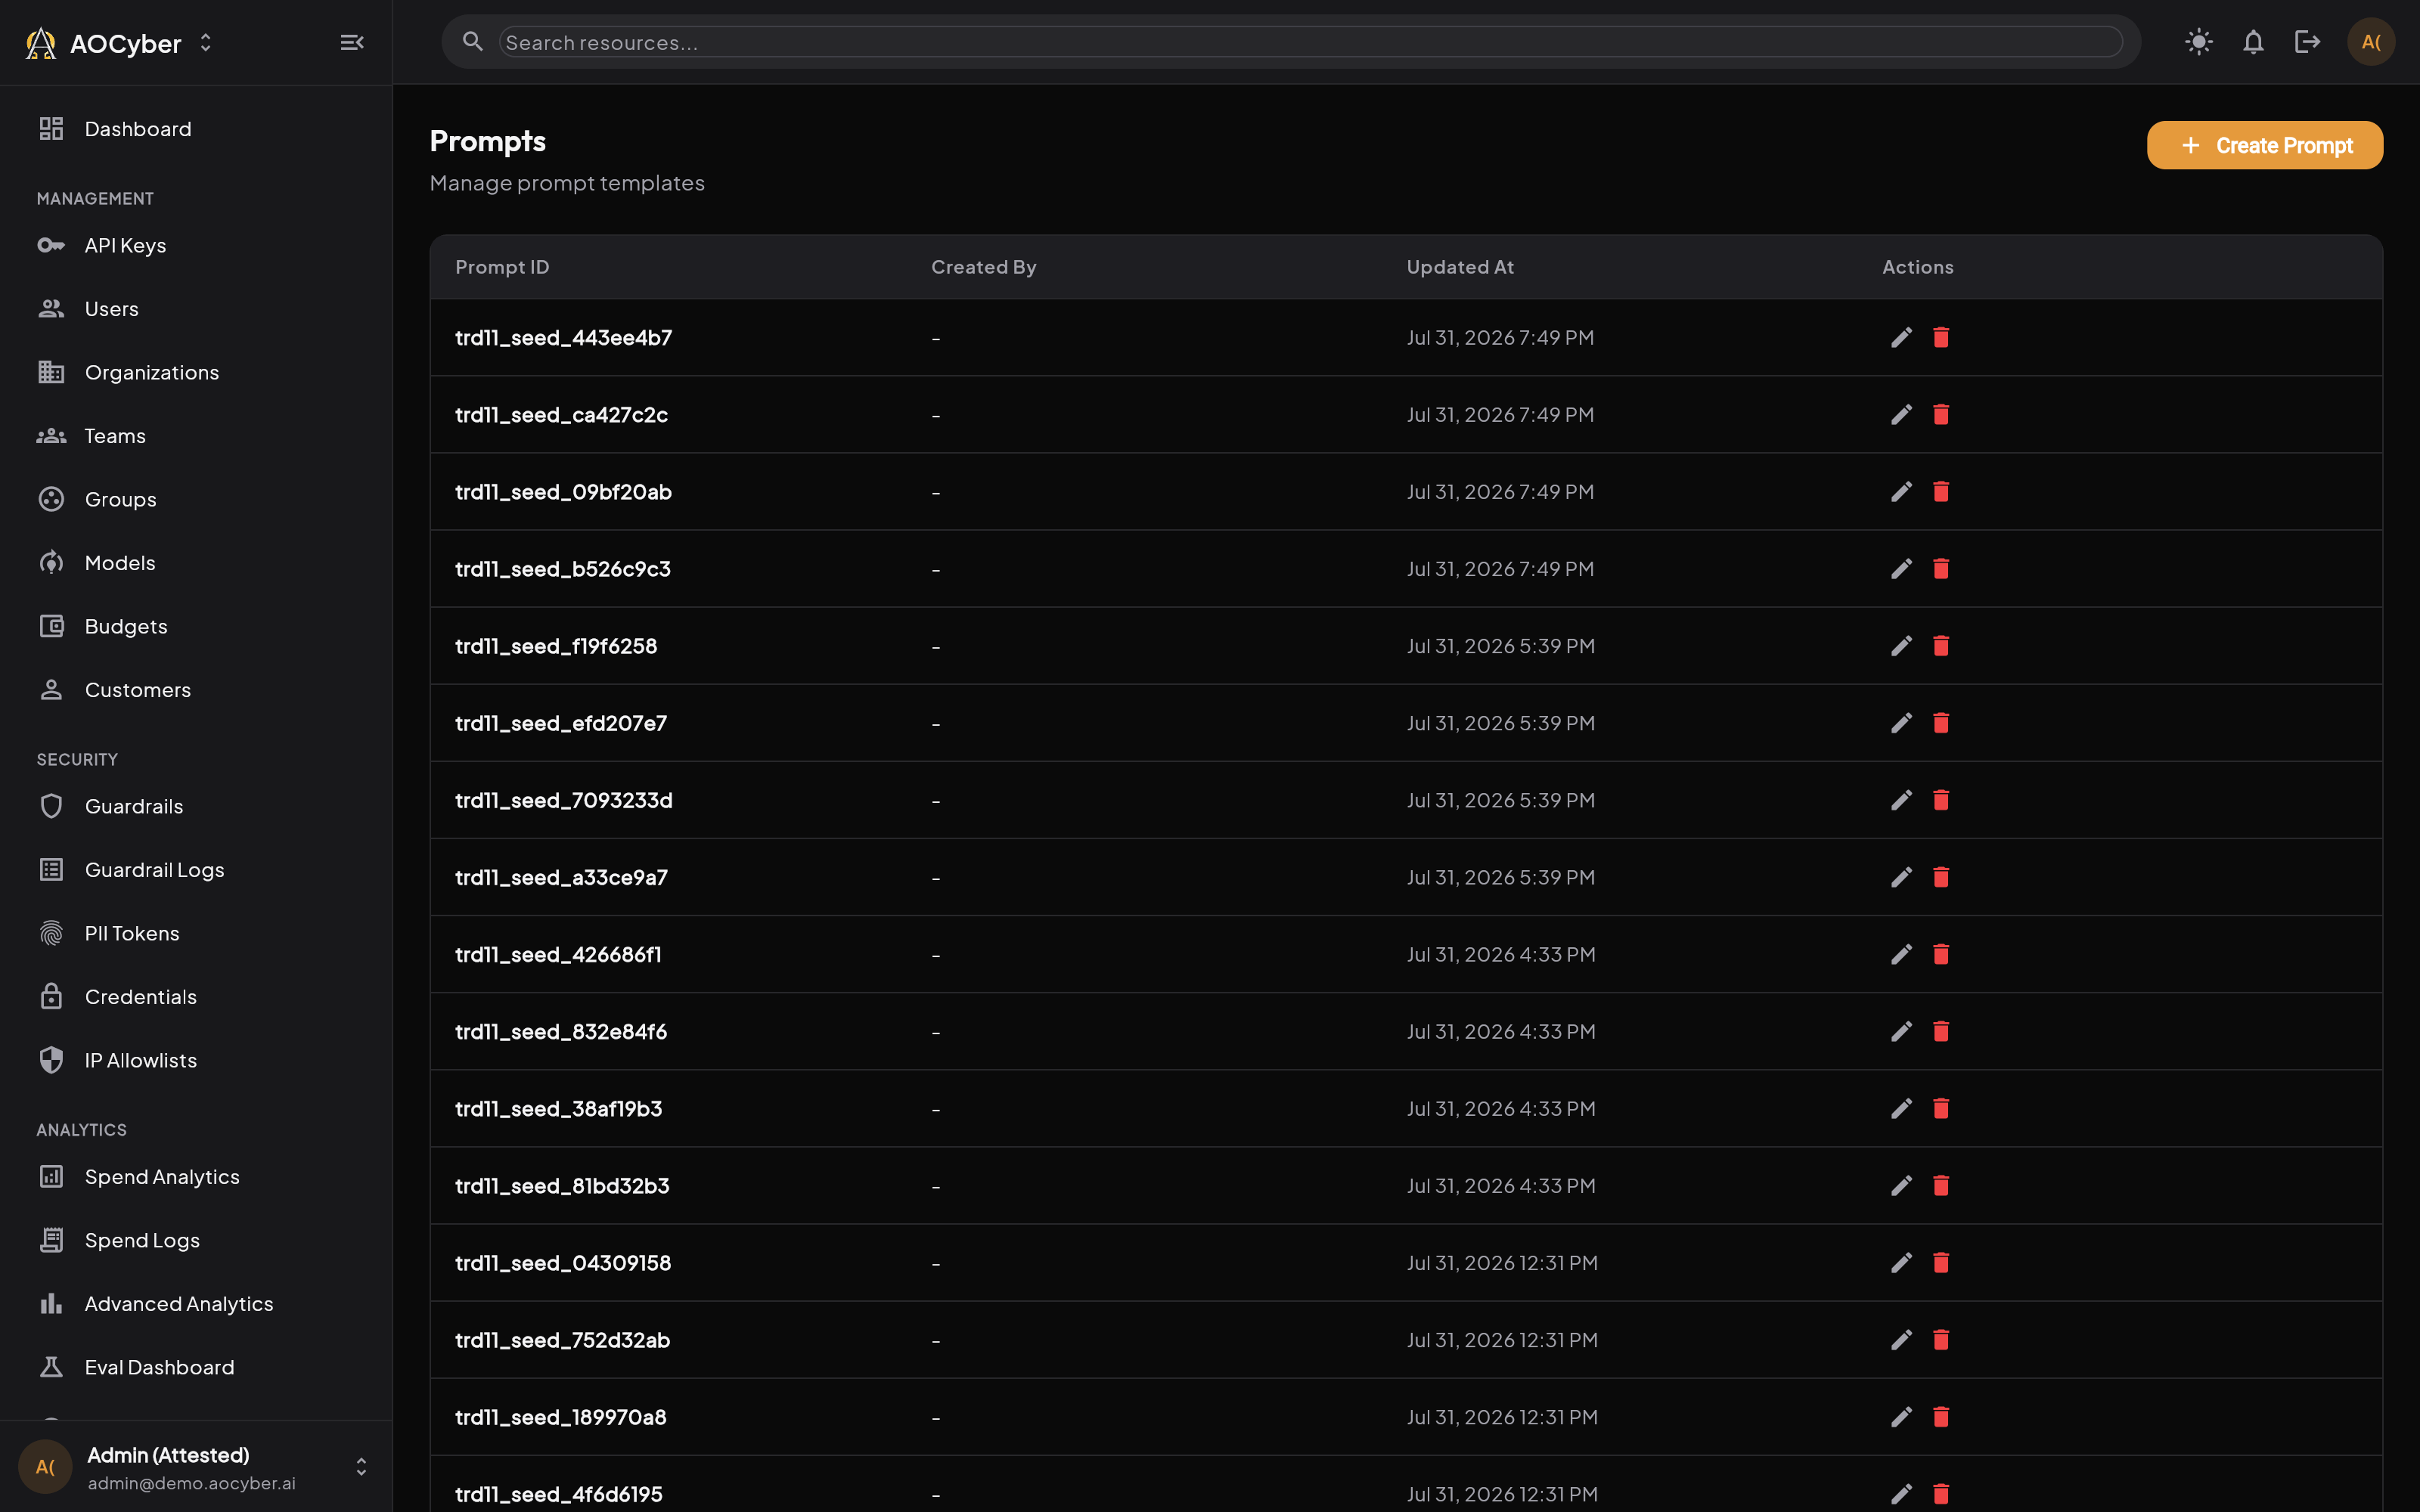Edit prompt trd11_seed_189970a8
The width and height of the screenshot is (2420, 1512).
1901,1417
